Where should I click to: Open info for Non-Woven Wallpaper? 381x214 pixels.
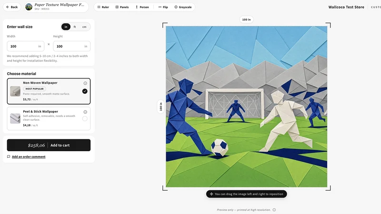tap(85, 83)
